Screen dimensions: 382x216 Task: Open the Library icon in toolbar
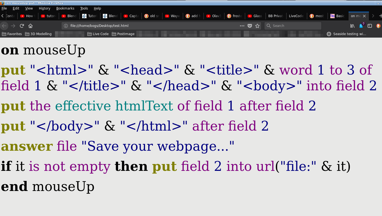click(352, 26)
